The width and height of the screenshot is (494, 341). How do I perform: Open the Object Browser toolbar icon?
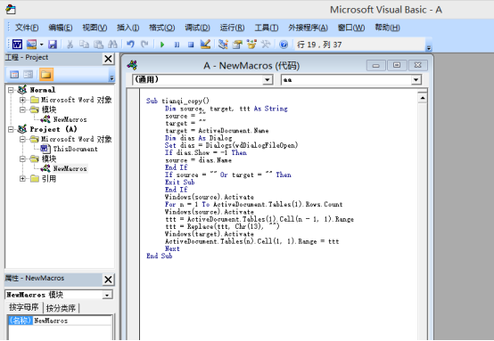[x=251, y=45]
